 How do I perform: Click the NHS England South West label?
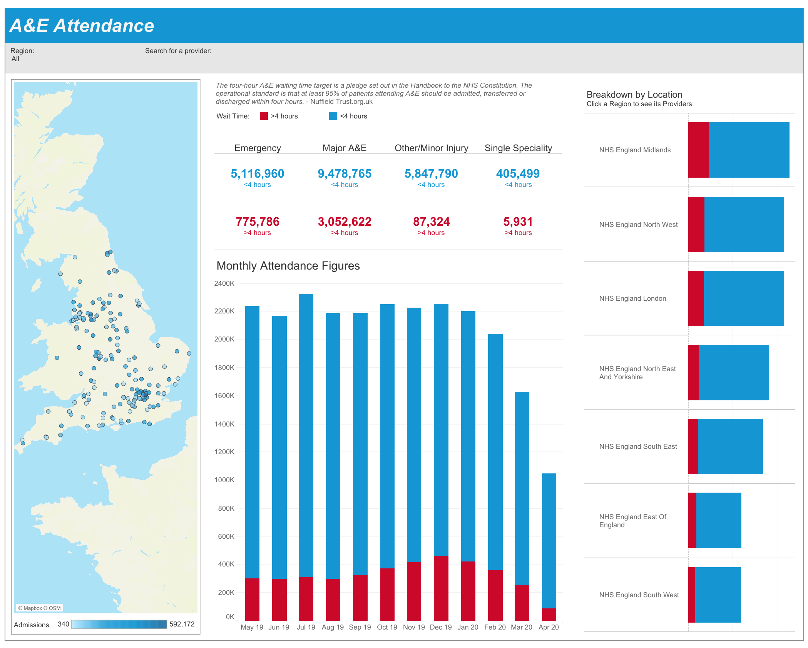(639, 595)
